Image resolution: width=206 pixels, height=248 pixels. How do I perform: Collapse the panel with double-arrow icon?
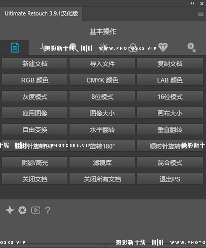(192, 3)
